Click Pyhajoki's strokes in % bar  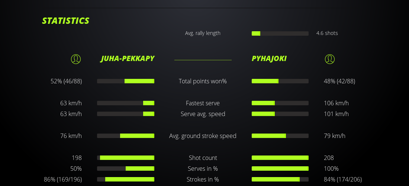(x=280, y=179)
